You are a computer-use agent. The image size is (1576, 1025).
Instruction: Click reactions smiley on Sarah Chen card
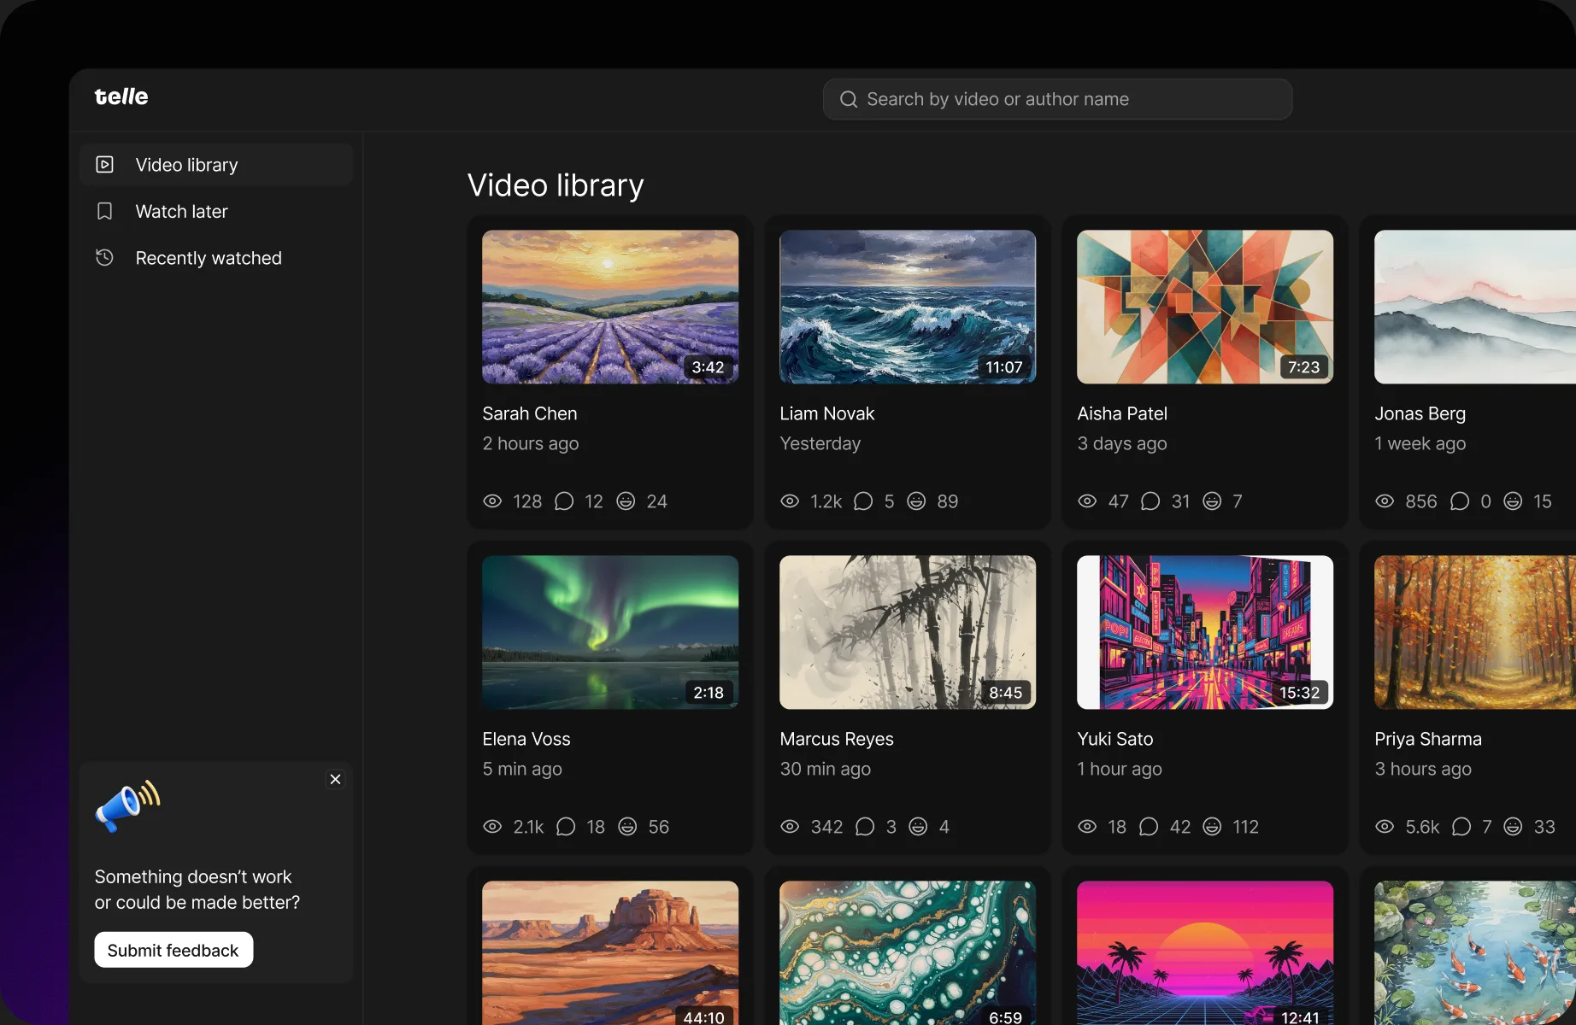[626, 501]
